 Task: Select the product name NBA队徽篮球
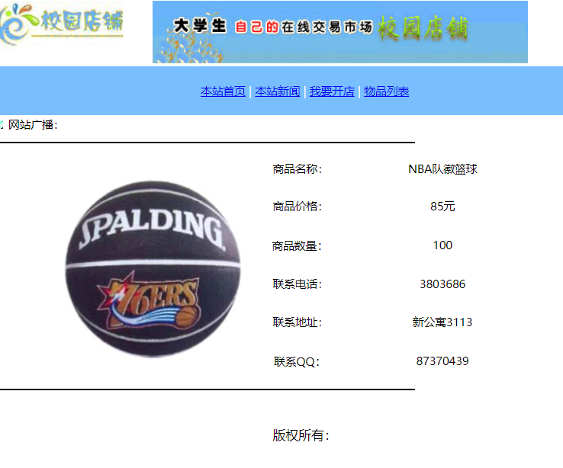tap(442, 169)
